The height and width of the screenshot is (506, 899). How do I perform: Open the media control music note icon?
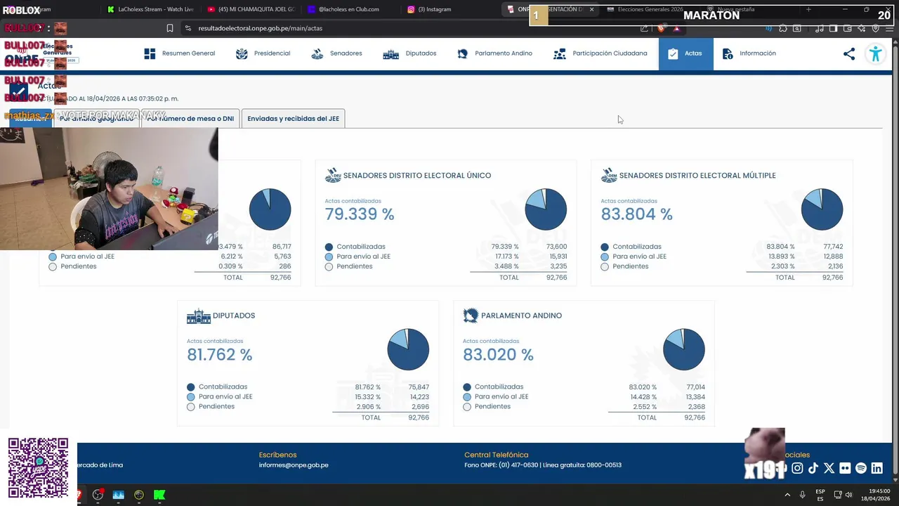[x=820, y=28]
